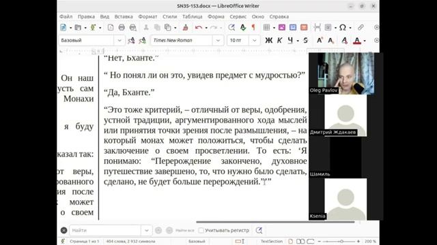The width and height of the screenshot is (437, 245).
Task: Click the Open file folder icon
Action: [78, 27]
